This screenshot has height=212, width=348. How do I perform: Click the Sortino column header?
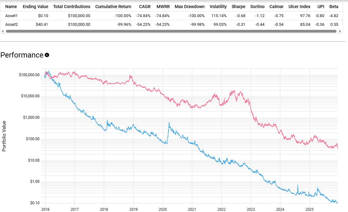click(257, 7)
